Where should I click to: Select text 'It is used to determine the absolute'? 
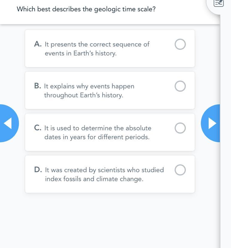pyautogui.click(x=98, y=128)
